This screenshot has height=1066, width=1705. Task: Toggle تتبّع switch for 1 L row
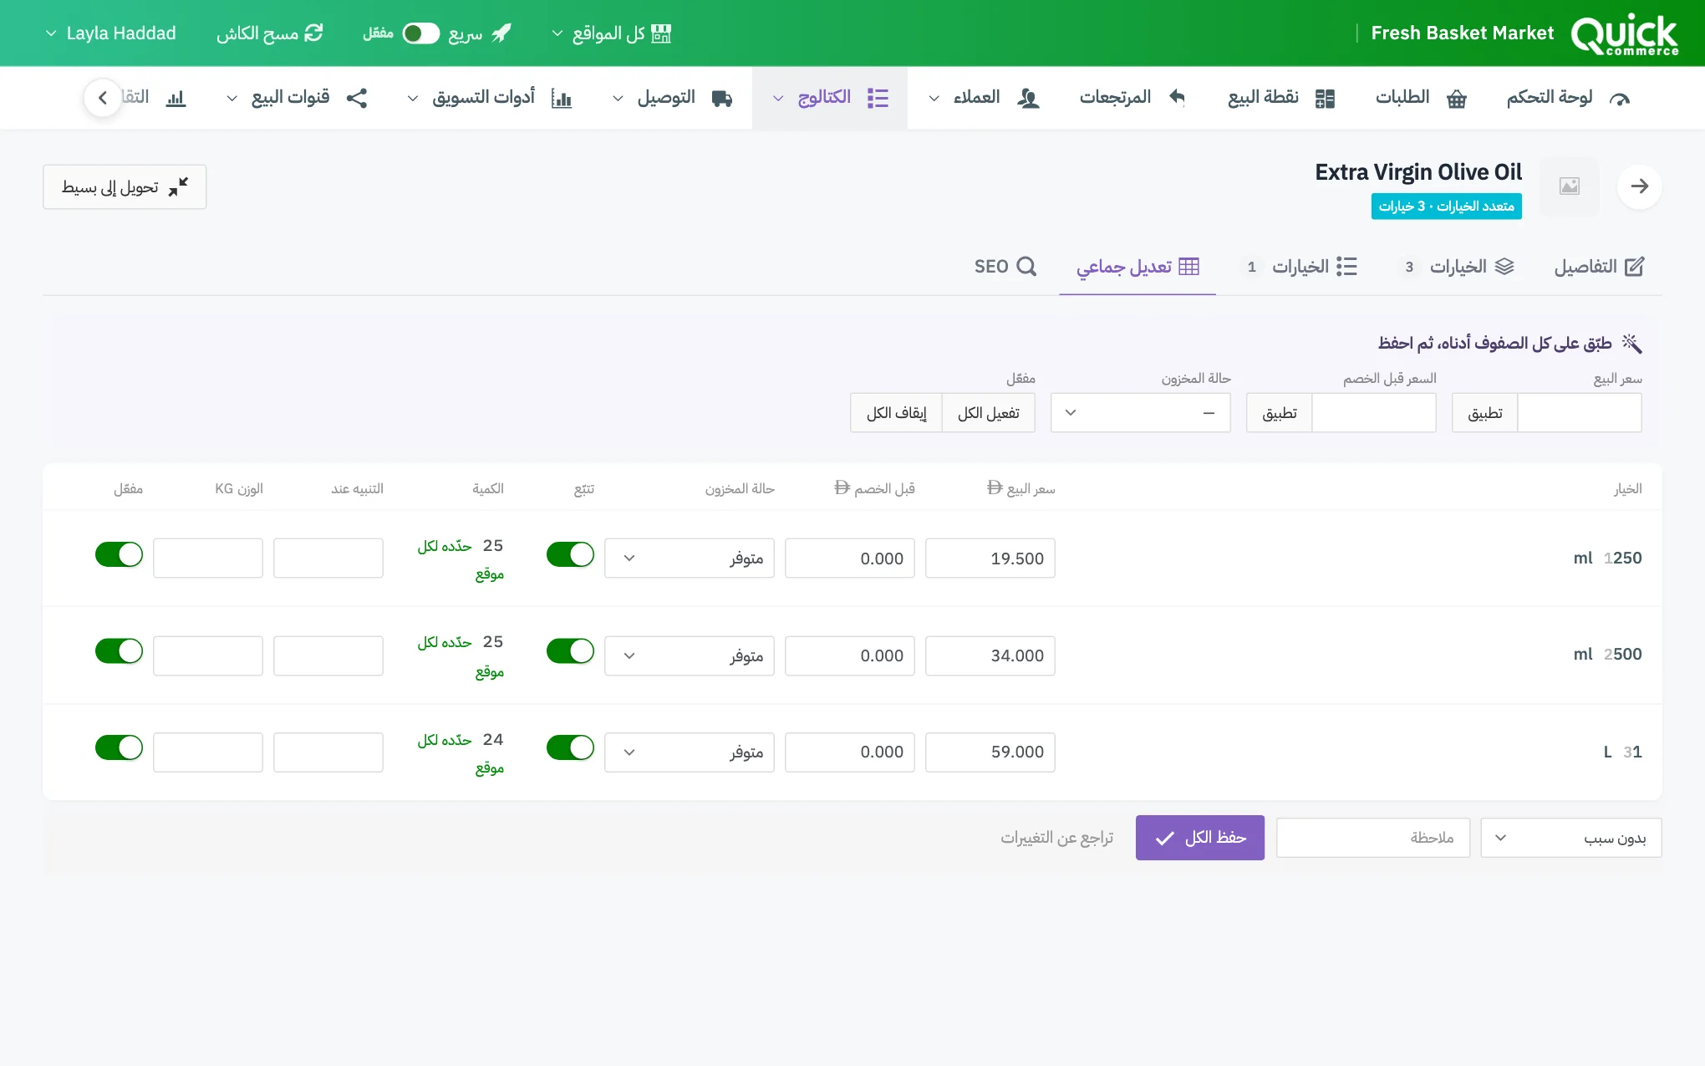tap(570, 747)
